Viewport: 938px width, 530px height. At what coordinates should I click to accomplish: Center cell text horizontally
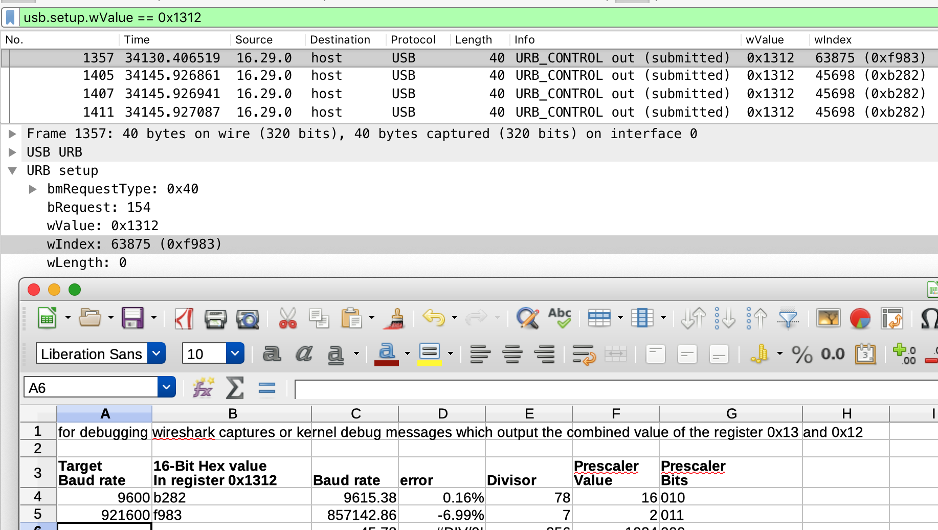click(x=512, y=354)
